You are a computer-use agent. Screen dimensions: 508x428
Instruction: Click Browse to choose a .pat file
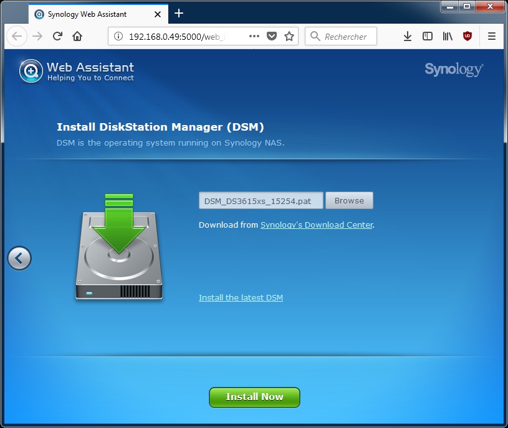tap(349, 200)
